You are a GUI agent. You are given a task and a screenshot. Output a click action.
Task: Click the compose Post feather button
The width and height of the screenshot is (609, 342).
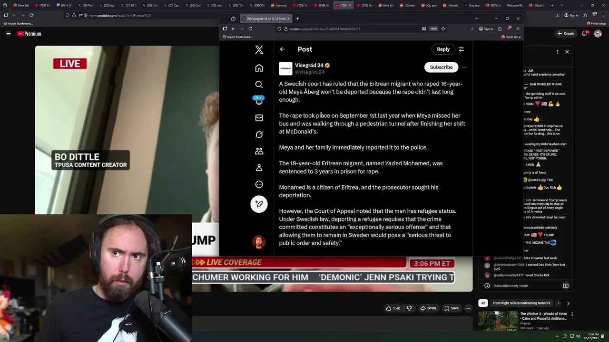(259, 204)
